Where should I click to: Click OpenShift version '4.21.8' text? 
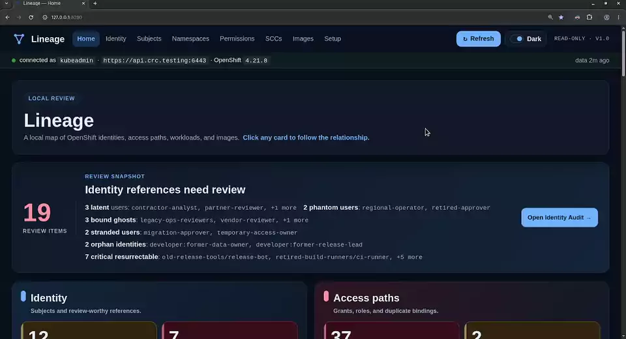256,61
